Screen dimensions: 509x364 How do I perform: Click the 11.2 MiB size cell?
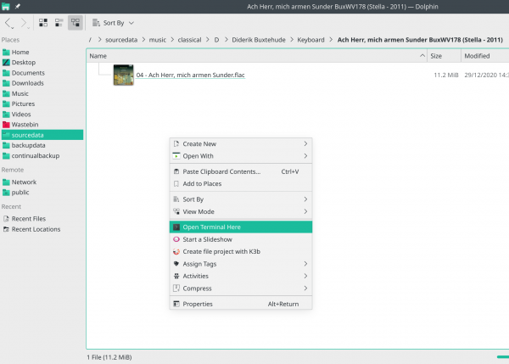tap(446, 75)
